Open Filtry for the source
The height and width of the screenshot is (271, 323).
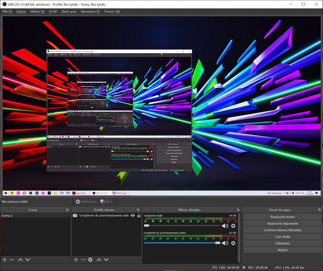[x=106, y=201]
